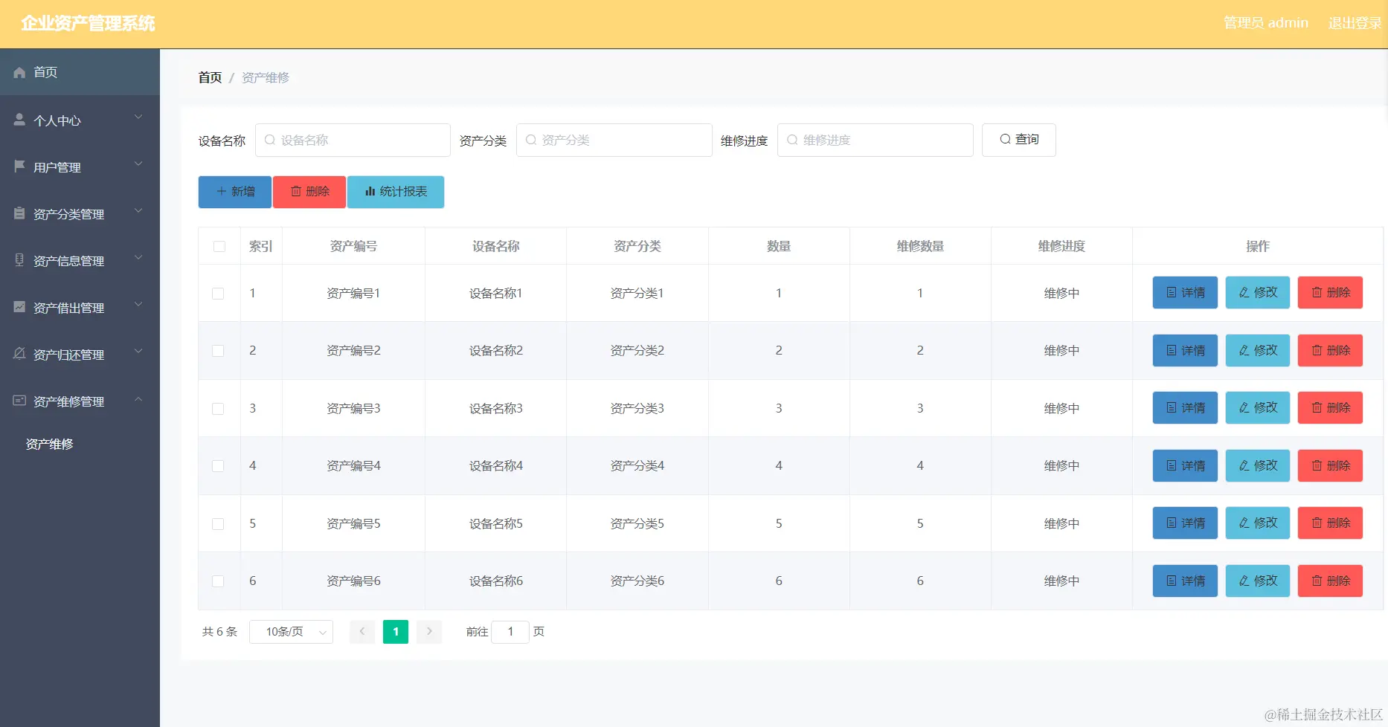The width and height of the screenshot is (1388, 727).
Task: Edit the 资产编号4 row
Action: pos(1258,465)
